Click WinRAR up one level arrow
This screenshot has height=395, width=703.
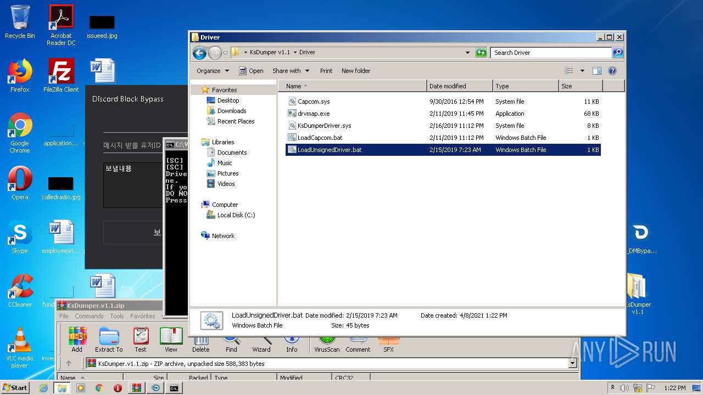(x=69, y=363)
